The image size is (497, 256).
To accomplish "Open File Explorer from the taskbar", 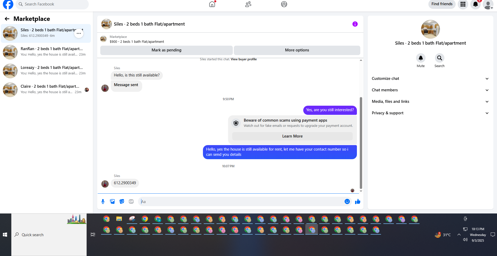I will tap(119, 219).
